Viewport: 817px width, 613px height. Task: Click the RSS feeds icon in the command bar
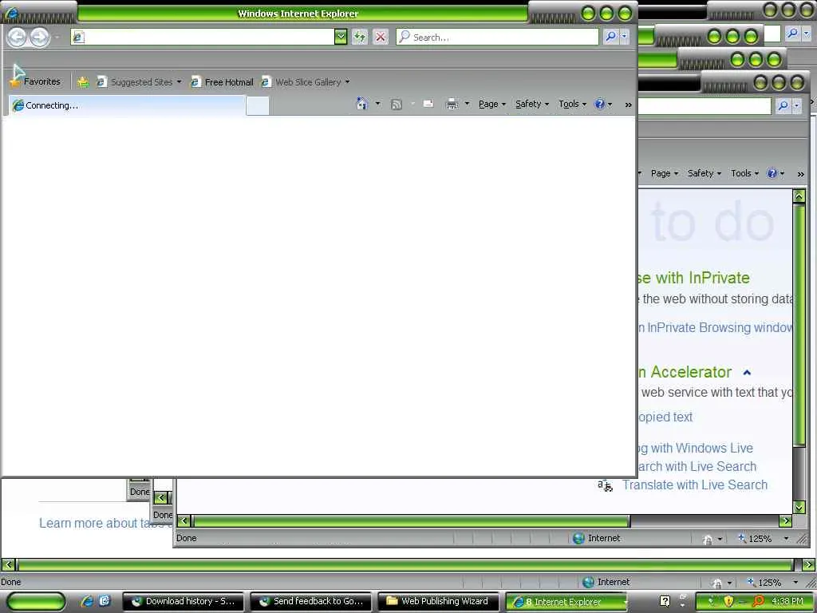[x=397, y=105]
